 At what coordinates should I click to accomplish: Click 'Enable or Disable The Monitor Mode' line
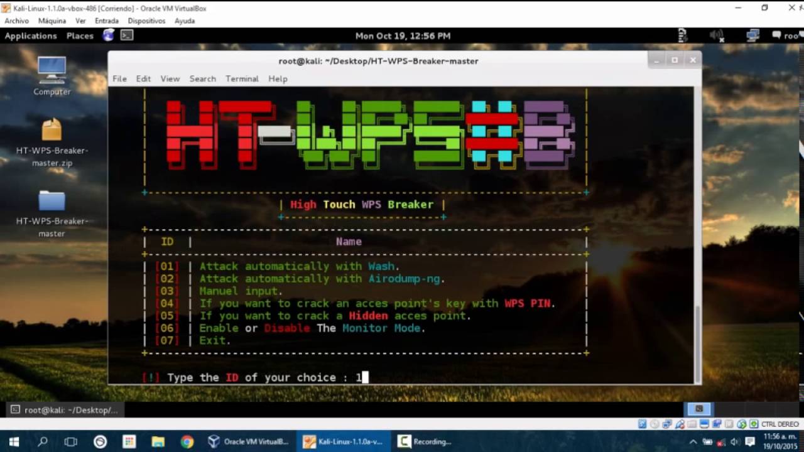[x=312, y=328]
